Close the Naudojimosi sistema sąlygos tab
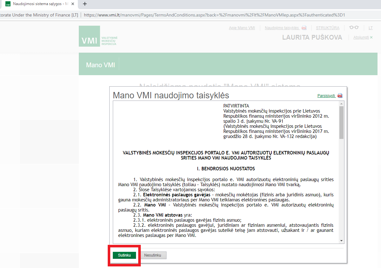This screenshot has width=381, height=268. tap(73, 4)
